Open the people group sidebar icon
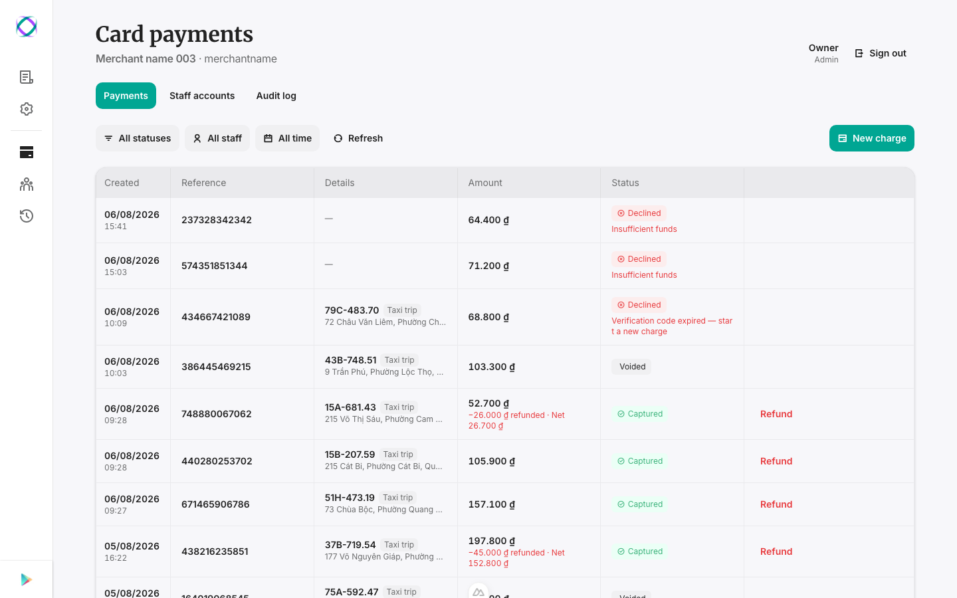957x598 pixels. point(27,184)
